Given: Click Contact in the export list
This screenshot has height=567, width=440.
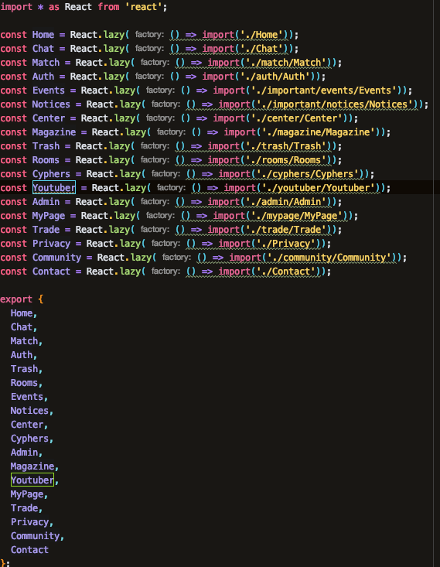Looking at the screenshot, I should tap(29, 550).
